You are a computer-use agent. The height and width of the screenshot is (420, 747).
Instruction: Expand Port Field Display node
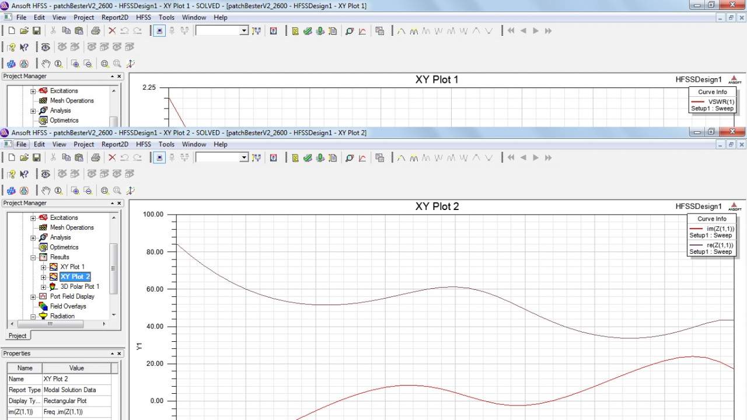click(x=33, y=297)
